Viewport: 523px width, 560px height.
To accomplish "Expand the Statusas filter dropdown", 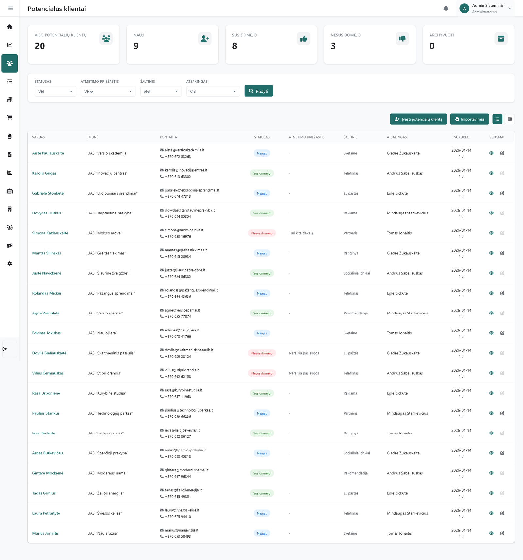I will (x=55, y=92).
